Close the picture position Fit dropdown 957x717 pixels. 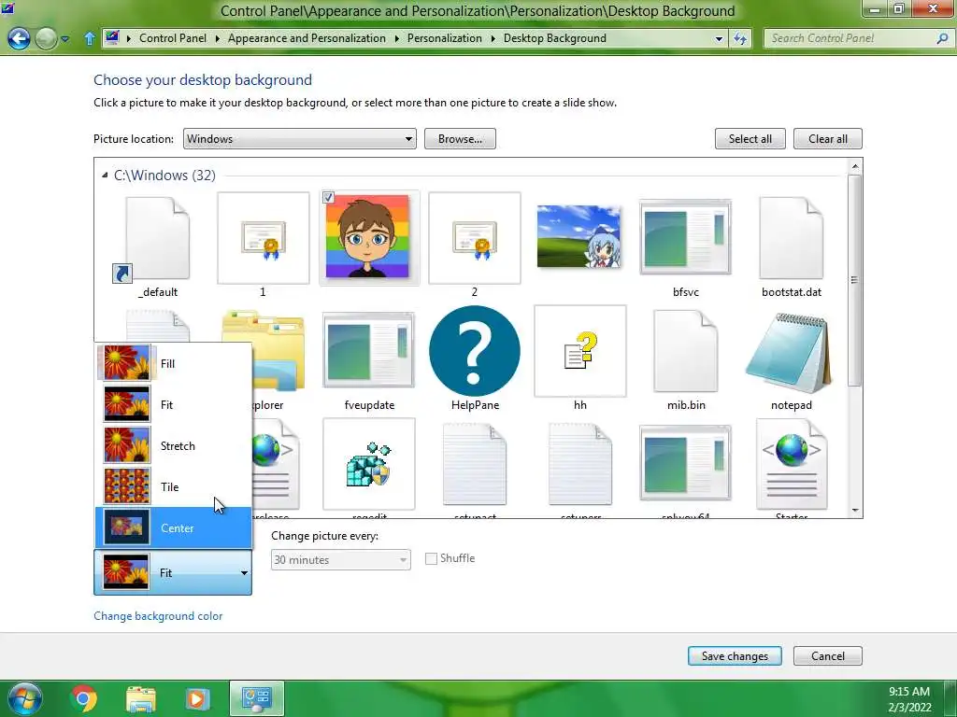click(173, 572)
